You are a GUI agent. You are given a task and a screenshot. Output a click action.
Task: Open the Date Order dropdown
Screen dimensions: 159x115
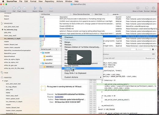pos(101,14)
